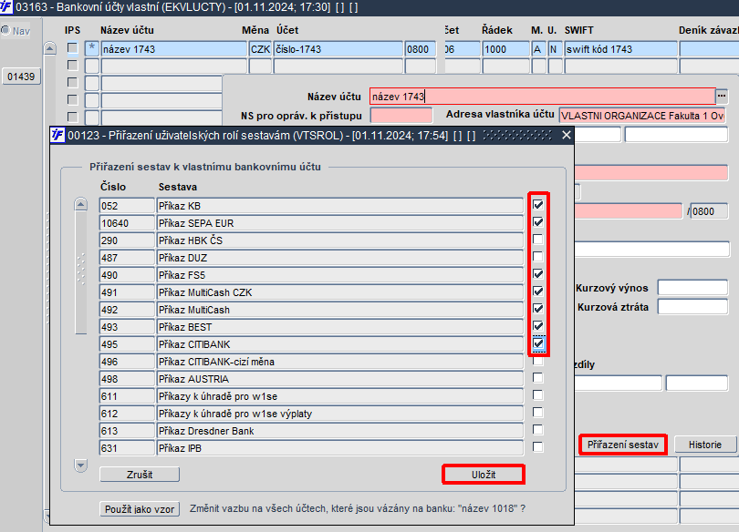Image resolution: width=739 pixels, height=532 pixels.
Task: Click Kurzová ztráta input field
Action: pyautogui.click(x=692, y=307)
